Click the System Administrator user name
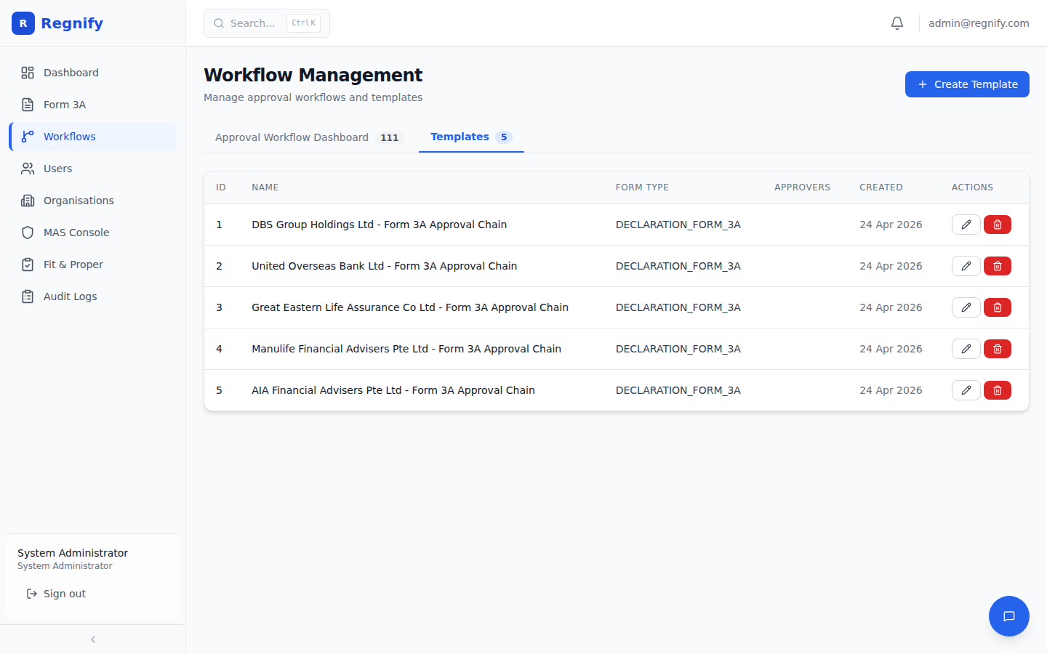The width and height of the screenshot is (1047, 654). click(x=73, y=553)
